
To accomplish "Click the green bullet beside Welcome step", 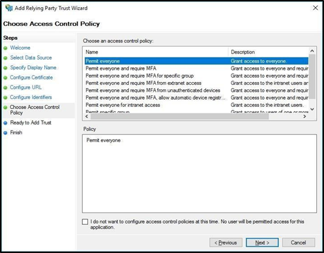I will point(5,48).
